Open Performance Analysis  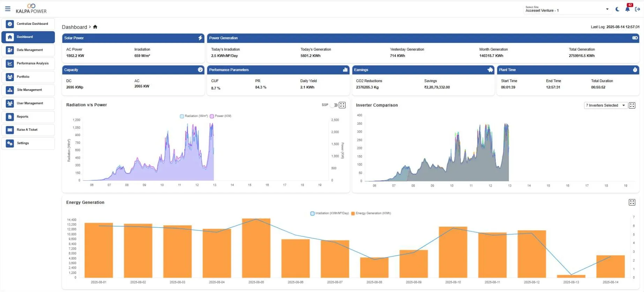[x=28, y=63]
